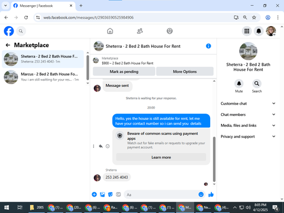
Task: Click More Options button
Action: coord(185,72)
